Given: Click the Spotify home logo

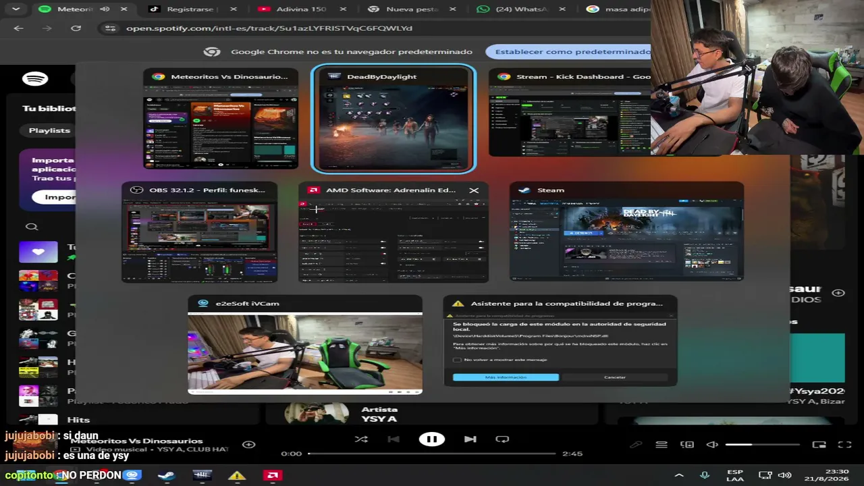Looking at the screenshot, I should [x=35, y=79].
